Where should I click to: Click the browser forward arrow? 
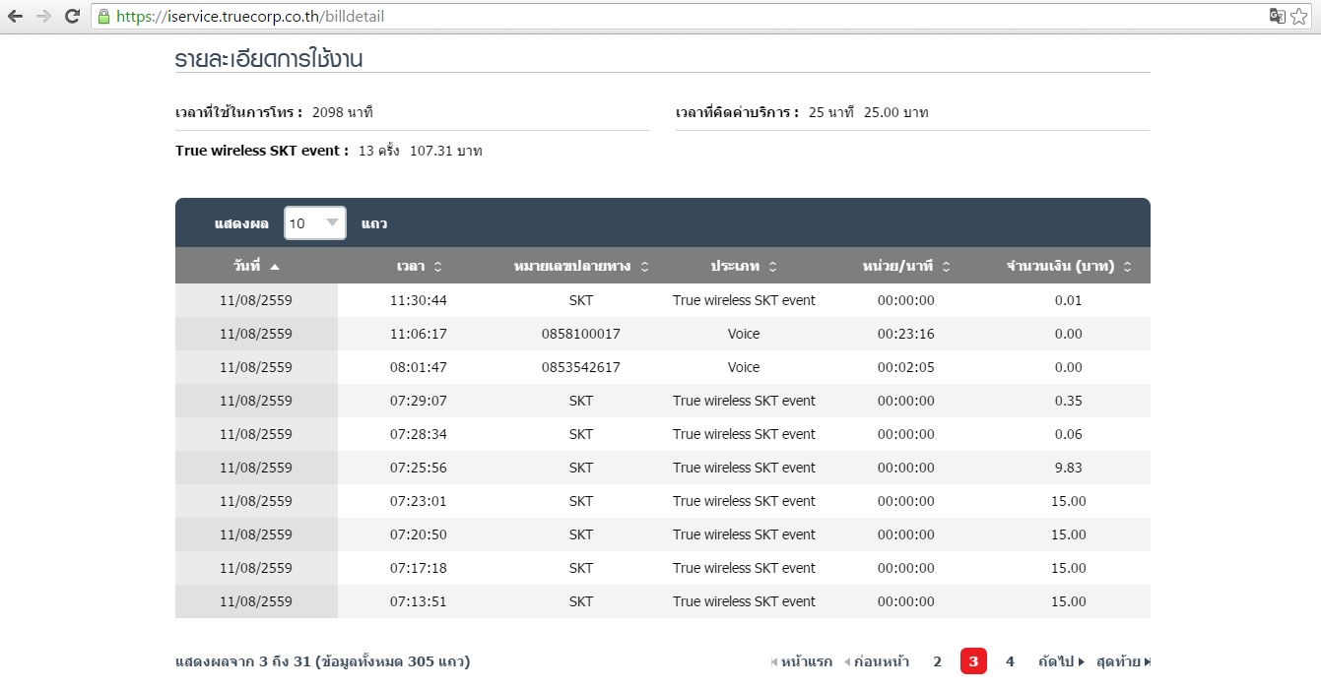[x=43, y=16]
